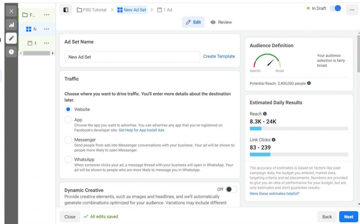Image resolution: width=360 pixels, height=224 pixels.
Task: Open the ad set row options menu
Action: 47,29
